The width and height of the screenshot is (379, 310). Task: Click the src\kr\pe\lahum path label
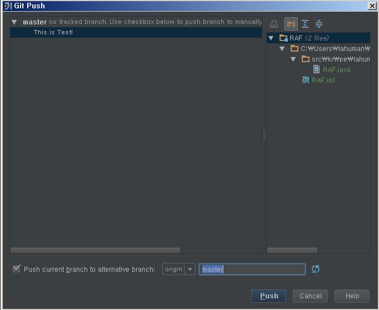click(341, 59)
